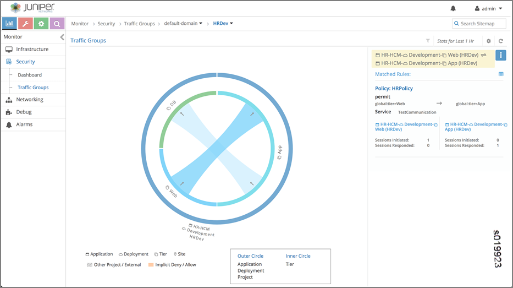Open the Dashboard under Security
The image size is (513, 288).
(30, 75)
